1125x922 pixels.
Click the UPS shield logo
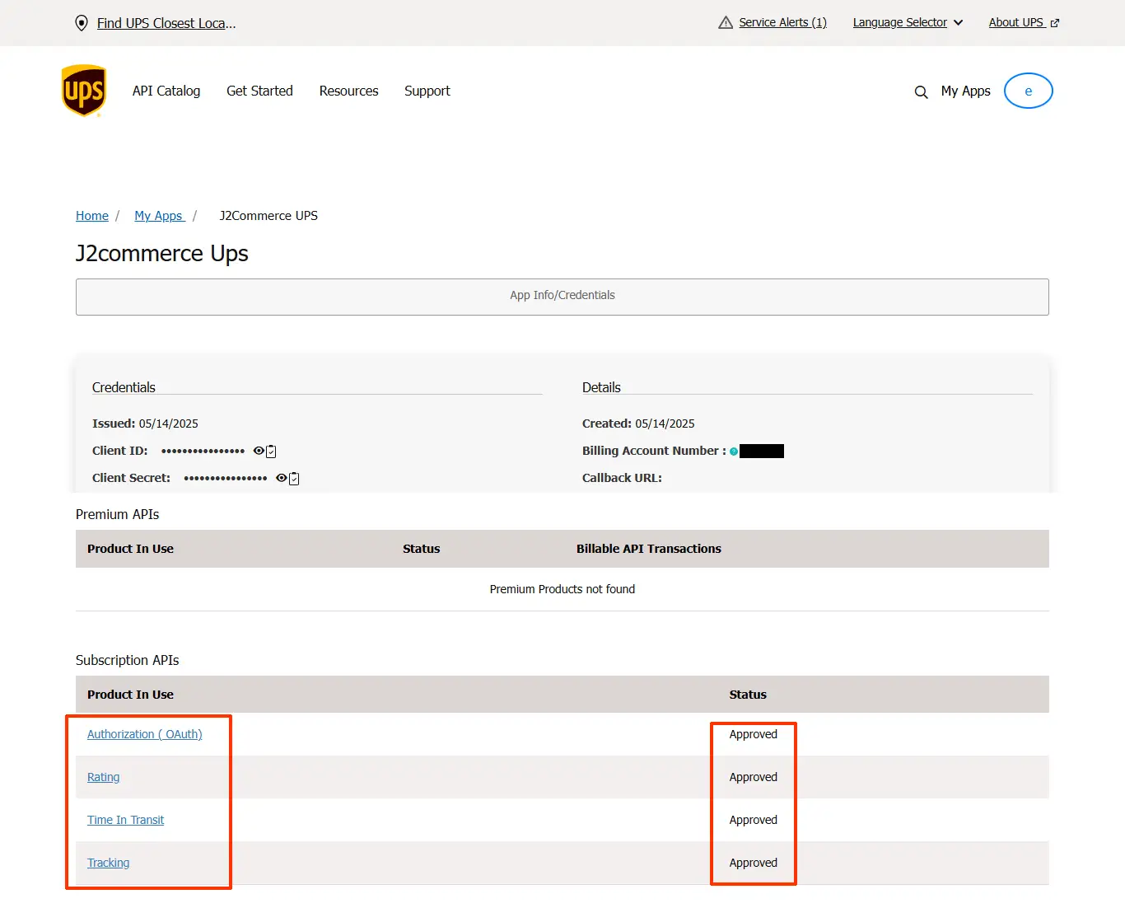pos(84,91)
